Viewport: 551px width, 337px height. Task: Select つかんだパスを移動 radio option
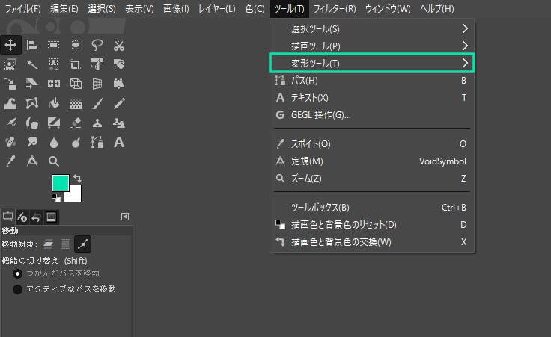tap(17, 273)
